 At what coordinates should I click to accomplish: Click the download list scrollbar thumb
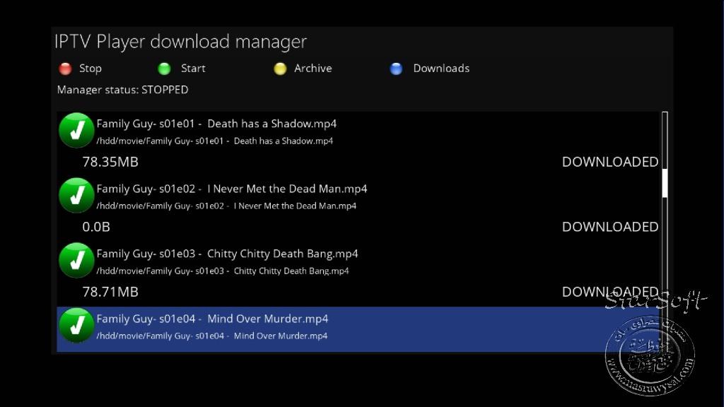[665, 183]
